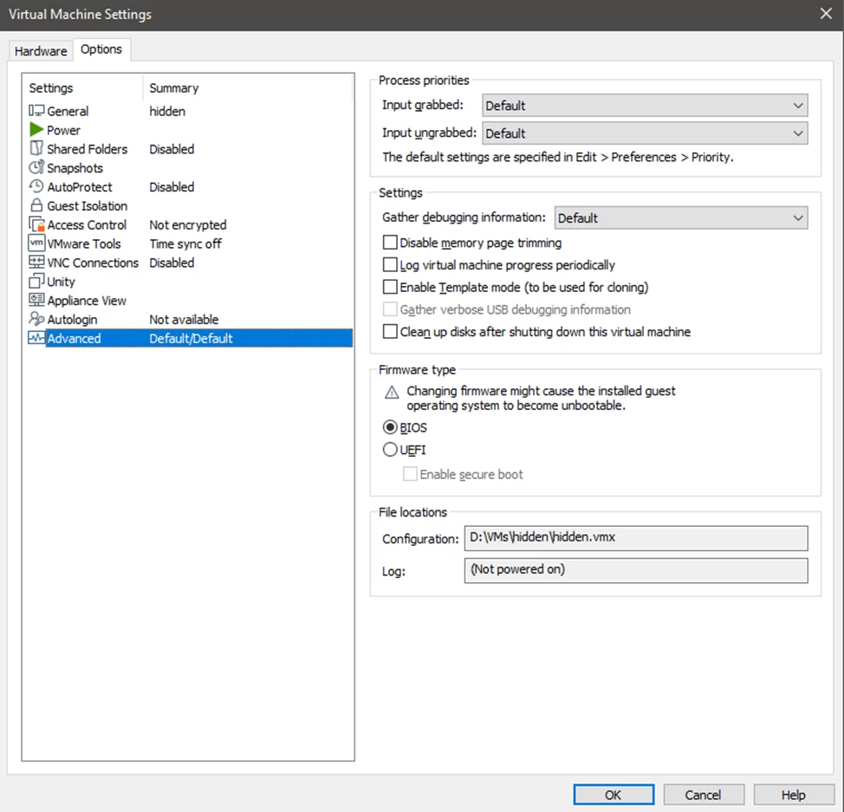Tick Enable Template mode checkbox
The height and width of the screenshot is (812, 844).
point(390,287)
